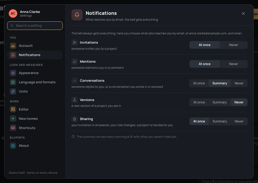Click the Notifications heading title
Screen dimensions: 258x183
pos(101,13)
